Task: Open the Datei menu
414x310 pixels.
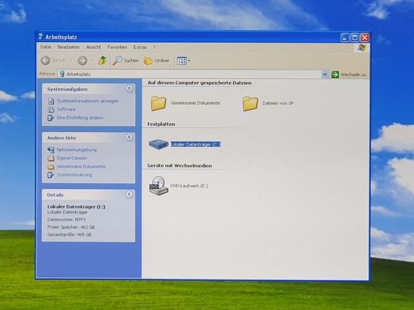Action: 46,47
